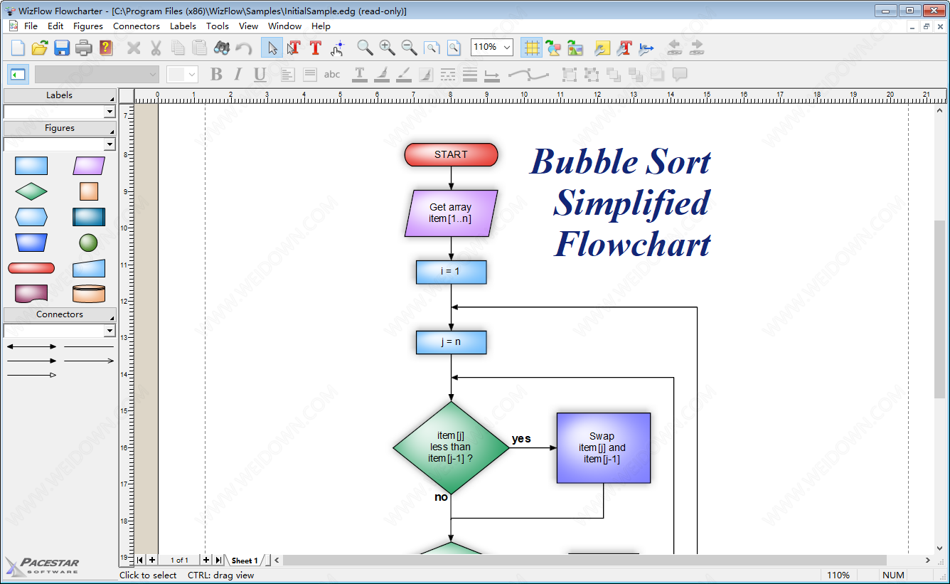Click the comment speech bubble icon

pyautogui.click(x=680, y=74)
